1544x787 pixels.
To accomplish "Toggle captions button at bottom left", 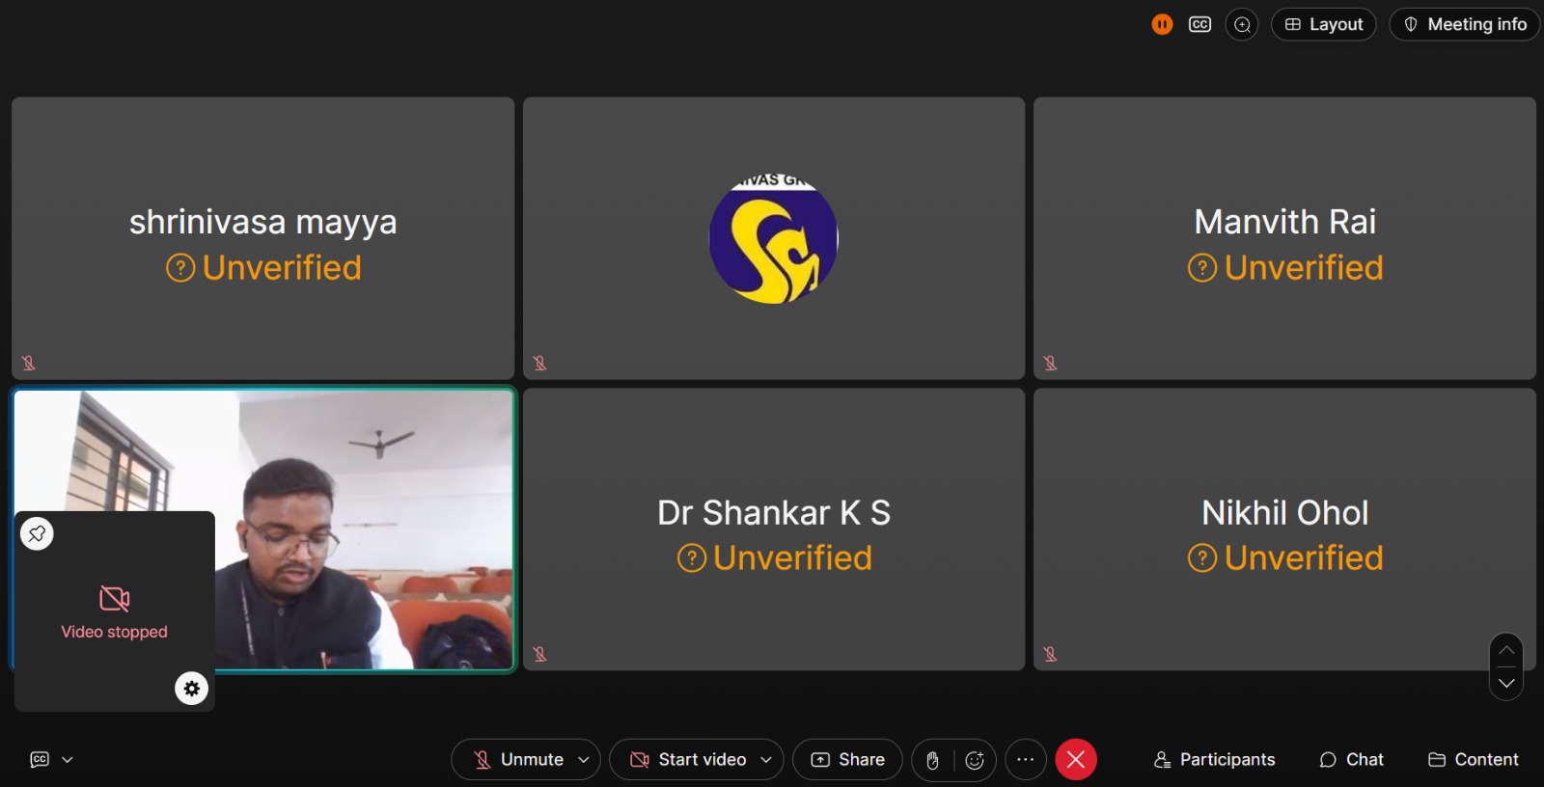I will tap(40, 760).
